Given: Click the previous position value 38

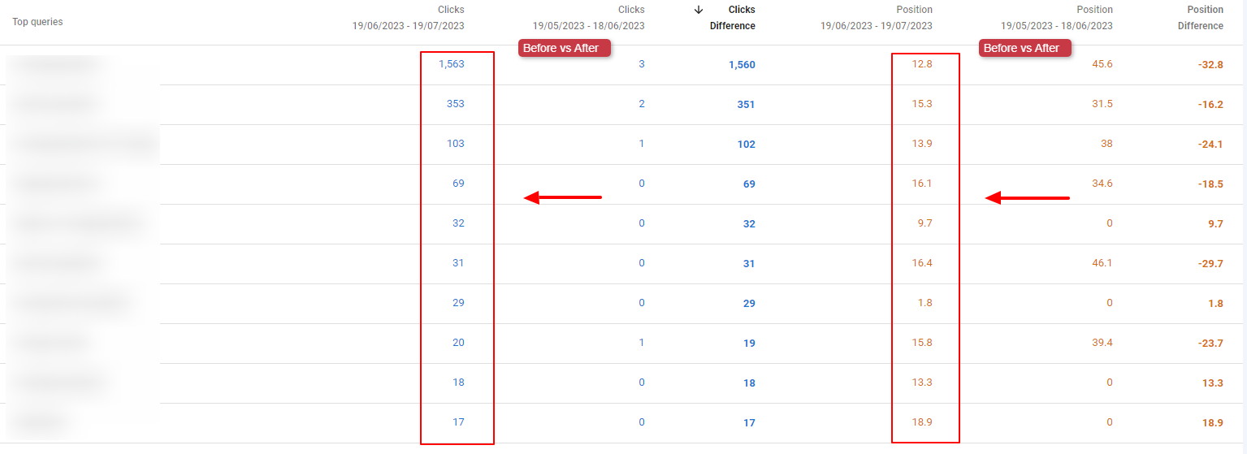Looking at the screenshot, I should click(x=1106, y=143).
